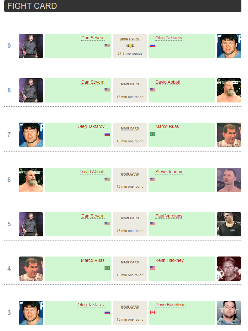Click US flag under Dan Severn in fight 9

[107, 46]
